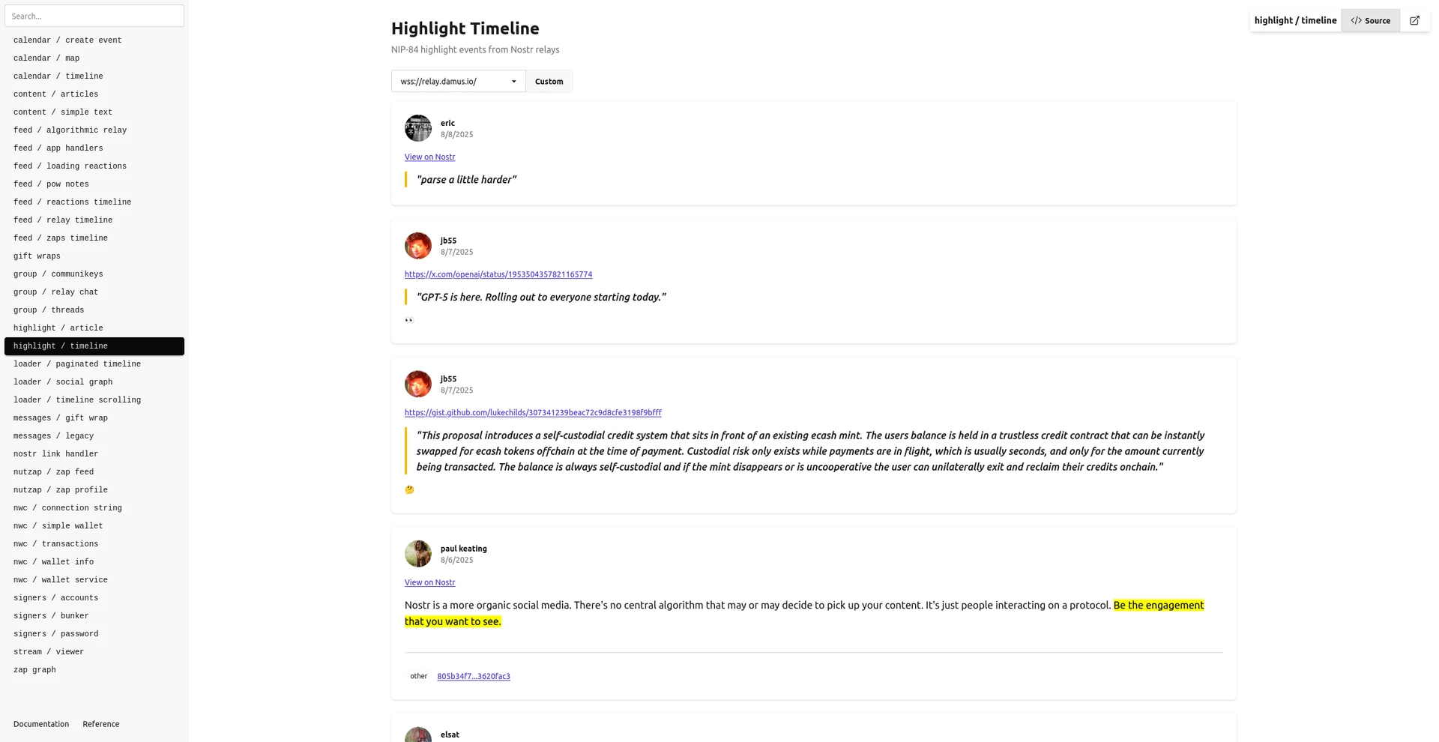Click the Source code button

pyautogui.click(x=1370, y=21)
